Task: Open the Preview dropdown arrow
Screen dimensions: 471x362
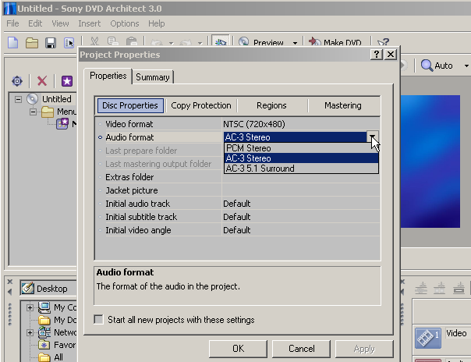Action: point(295,43)
